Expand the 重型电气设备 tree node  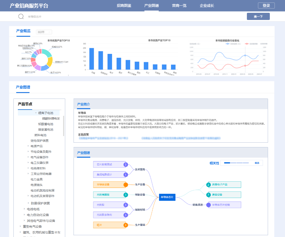21,226
